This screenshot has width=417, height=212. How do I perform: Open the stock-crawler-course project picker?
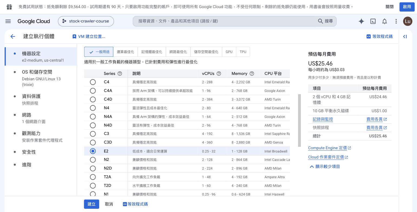click(86, 21)
